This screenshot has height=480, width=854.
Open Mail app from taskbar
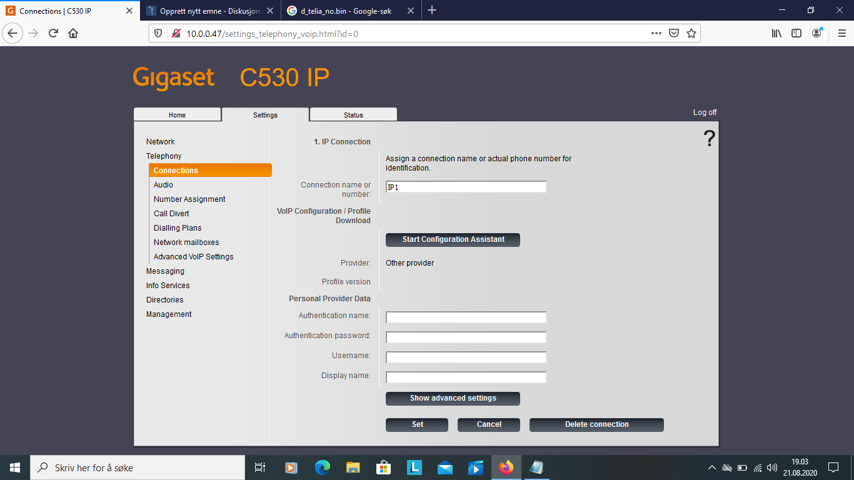pyautogui.click(x=445, y=467)
